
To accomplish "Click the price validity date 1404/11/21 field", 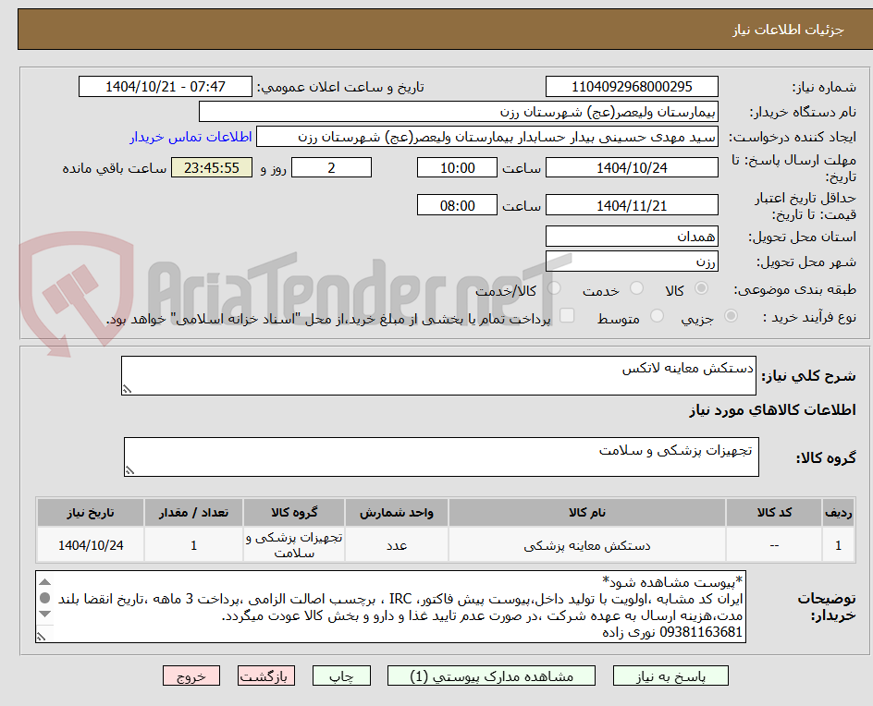I will click(632, 205).
